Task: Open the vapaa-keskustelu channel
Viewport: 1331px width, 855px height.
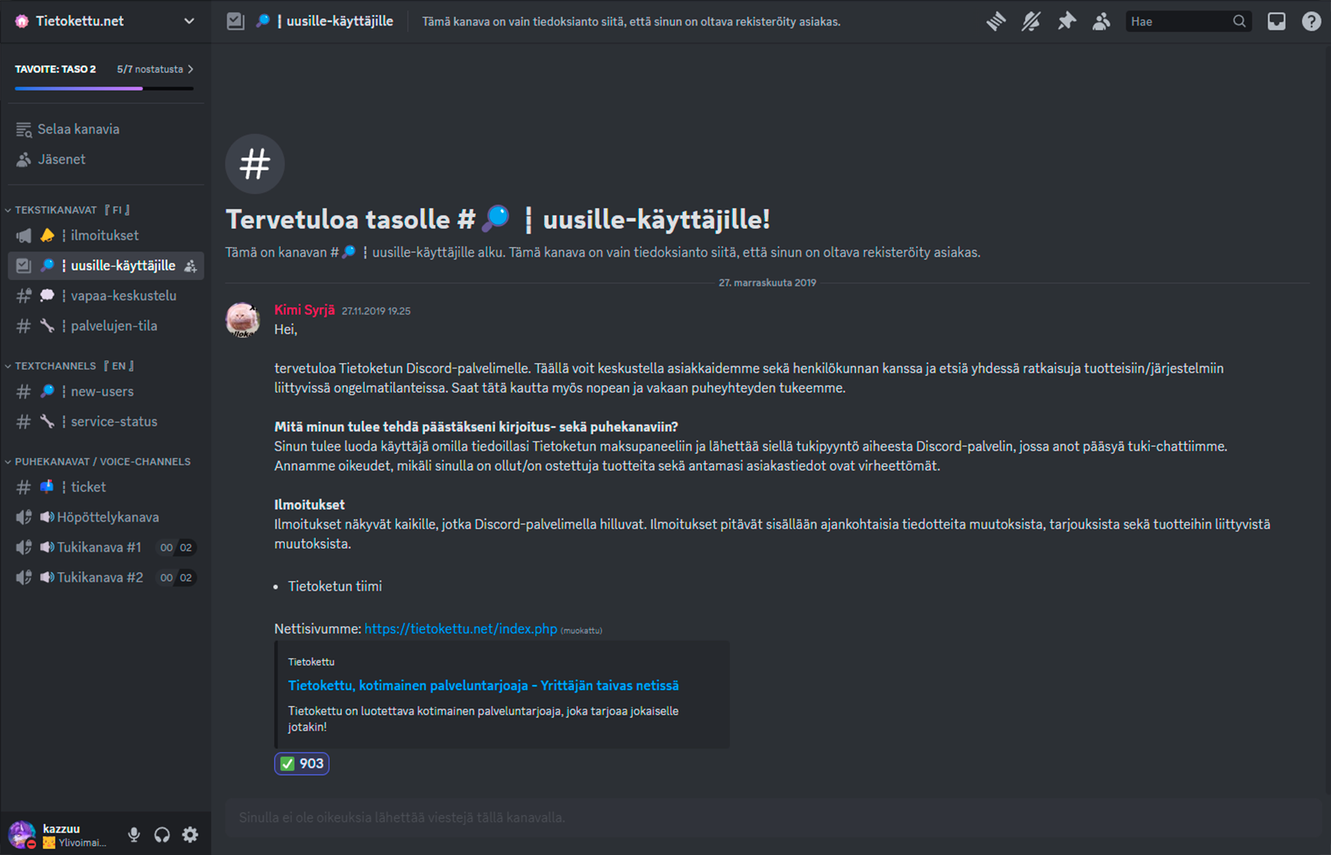Action: coord(123,296)
